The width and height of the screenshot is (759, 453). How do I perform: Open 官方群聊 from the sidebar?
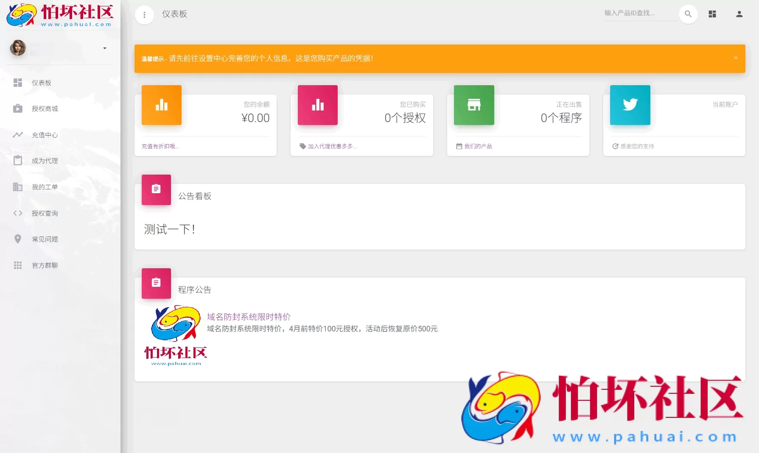(18, 265)
